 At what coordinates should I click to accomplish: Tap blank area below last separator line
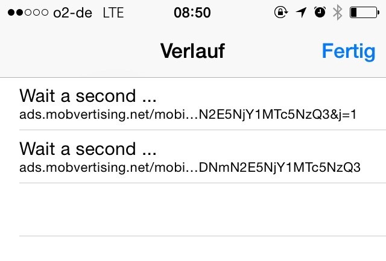pyautogui.click(x=193, y=249)
